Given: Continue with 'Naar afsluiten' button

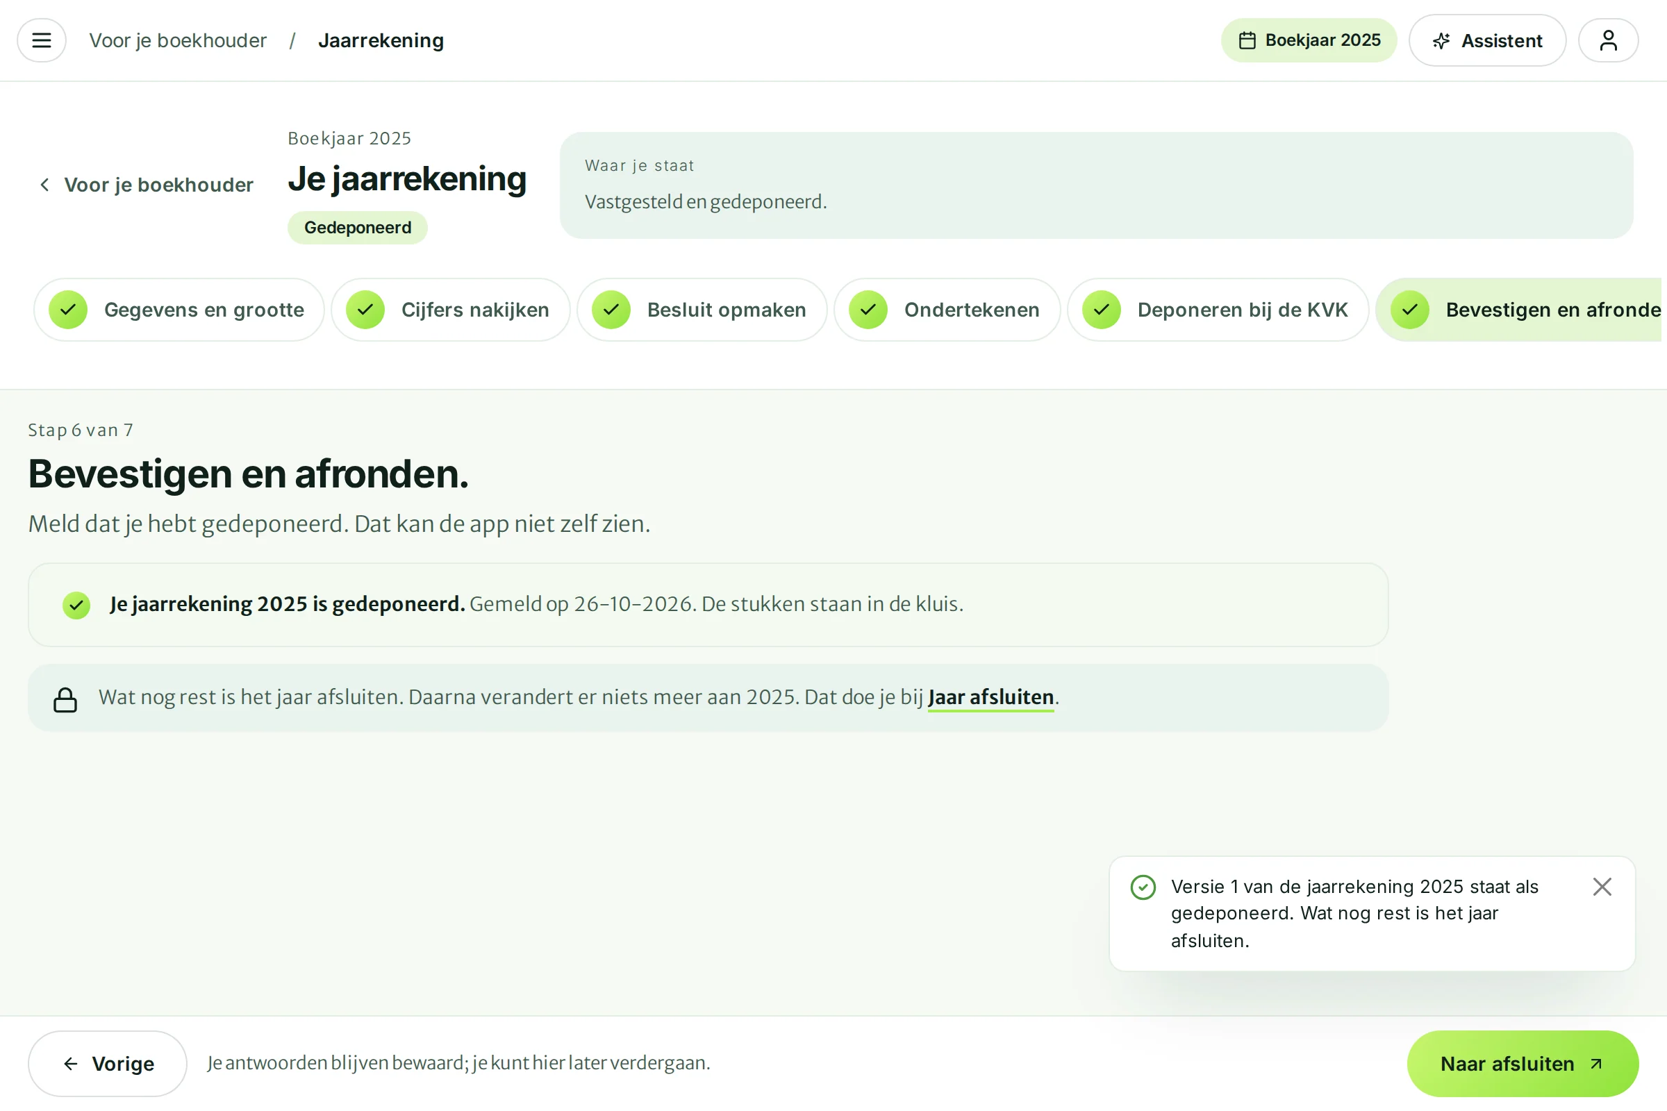Looking at the screenshot, I should point(1523,1064).
